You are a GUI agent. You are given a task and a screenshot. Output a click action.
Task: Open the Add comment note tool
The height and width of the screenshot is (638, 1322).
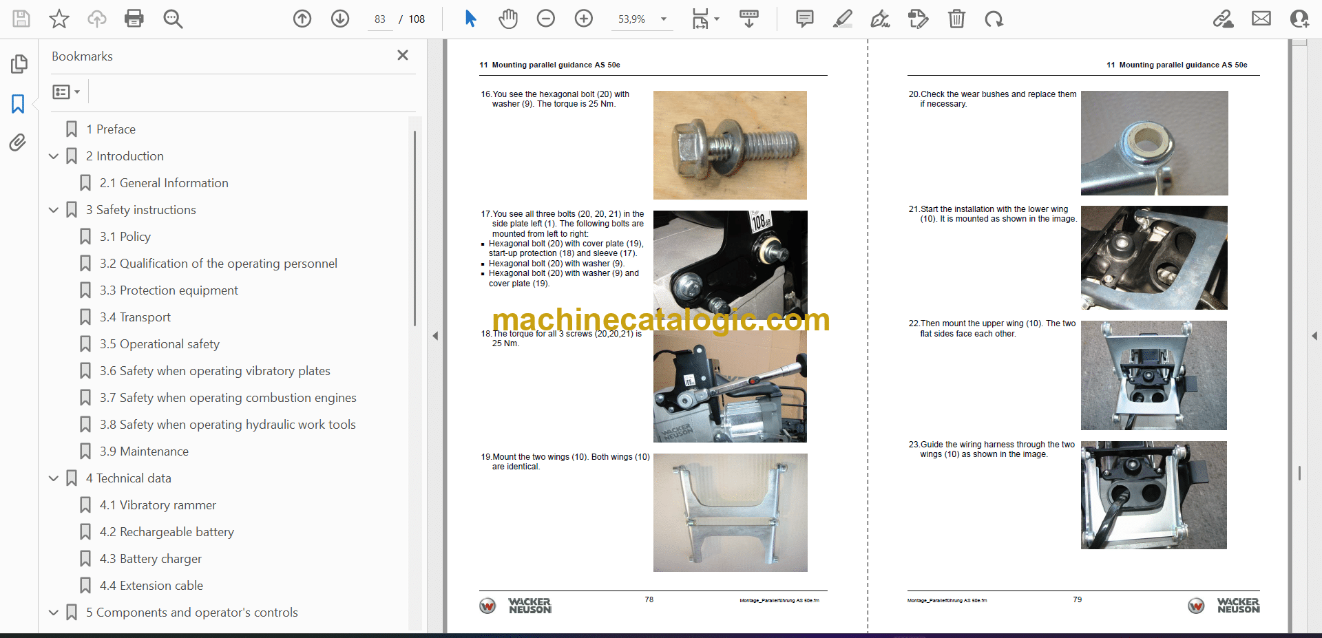point(804,19)
